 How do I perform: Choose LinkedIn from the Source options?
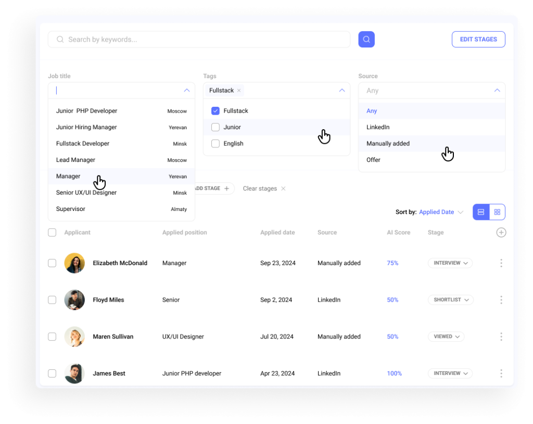pos(378,127)
